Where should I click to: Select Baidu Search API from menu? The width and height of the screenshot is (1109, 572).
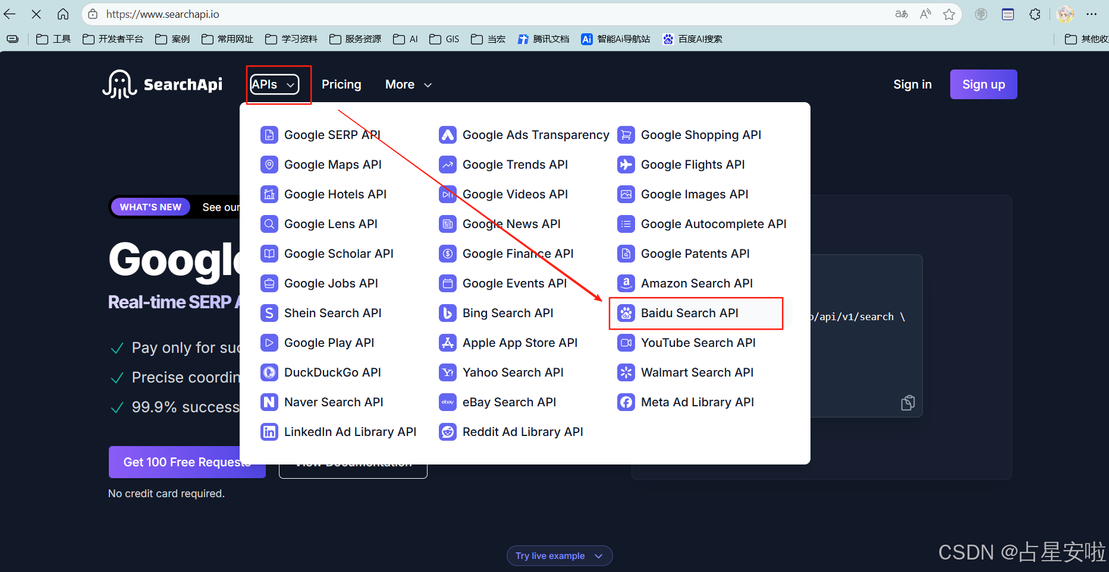tap(696, 313)
